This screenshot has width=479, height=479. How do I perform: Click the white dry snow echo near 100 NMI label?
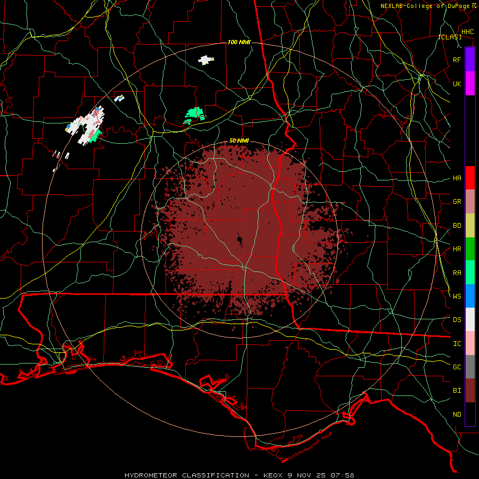point(206,60)
